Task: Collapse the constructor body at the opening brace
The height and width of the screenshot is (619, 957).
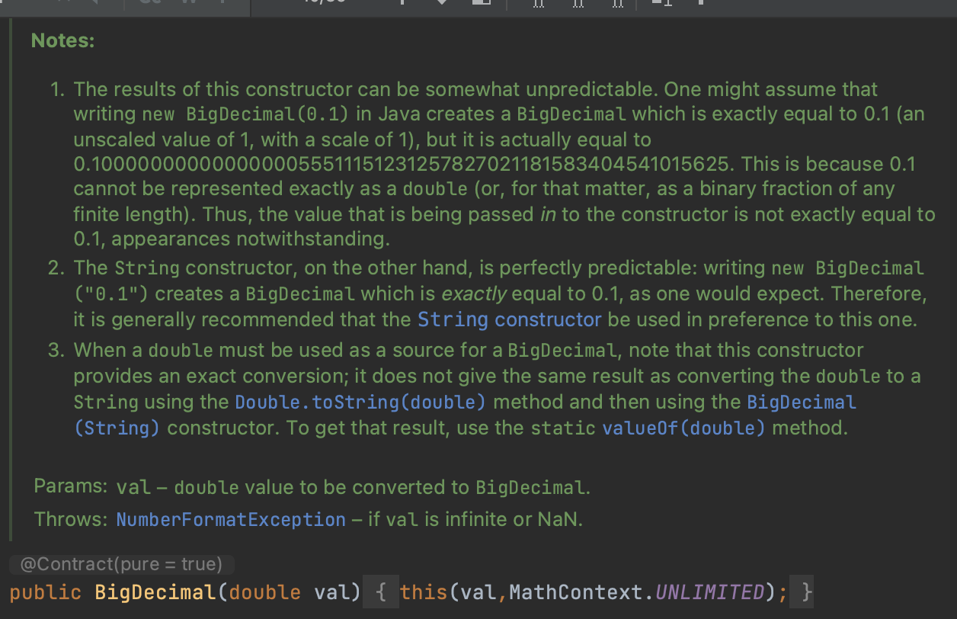Action: pyautogui.click(x=379, y=592)
